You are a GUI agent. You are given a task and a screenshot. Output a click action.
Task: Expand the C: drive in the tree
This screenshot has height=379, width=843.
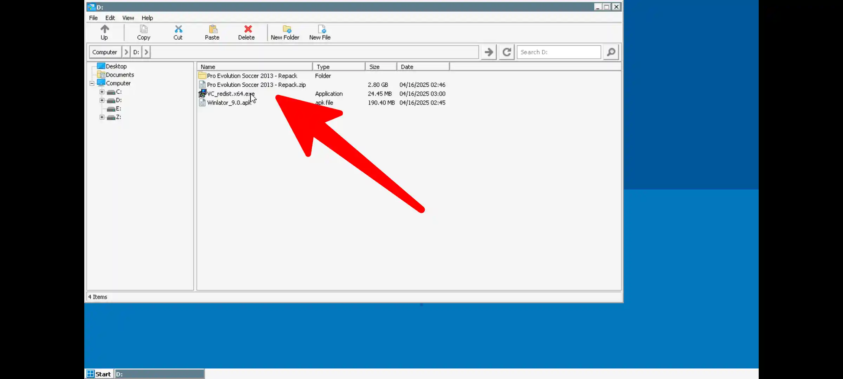(x=102, y=92)
